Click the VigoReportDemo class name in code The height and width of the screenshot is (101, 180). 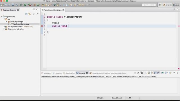click(73, 17)
